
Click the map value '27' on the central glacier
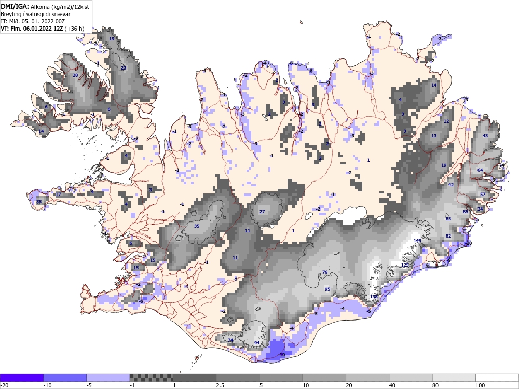tap(262, 212)
